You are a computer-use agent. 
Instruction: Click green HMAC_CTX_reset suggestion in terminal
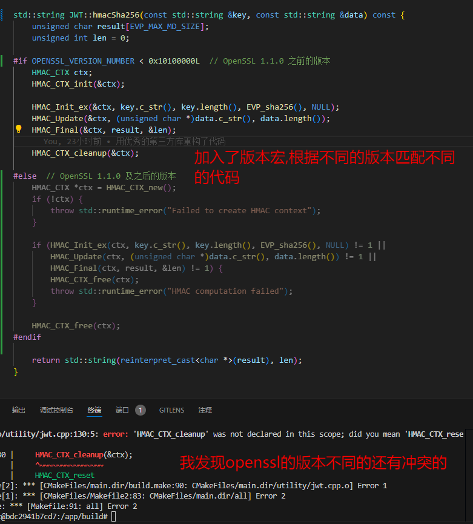click(65, 476)
